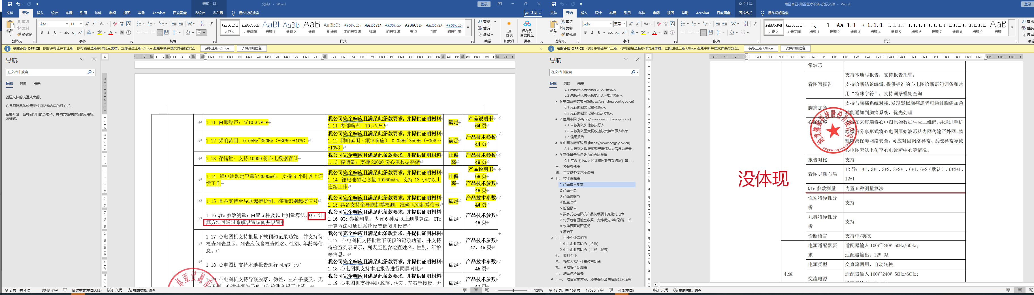Increase font size in left window
This screenshot has width=1034, height=295.
click(87, 24)
